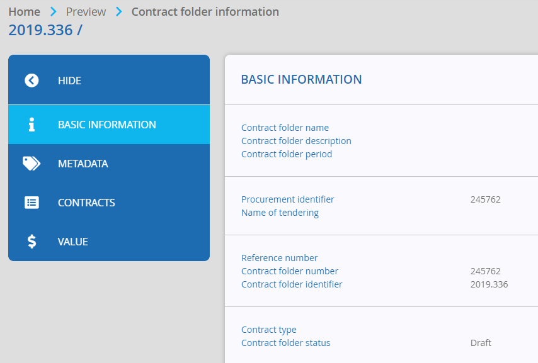Go to the Home breadcrumb link

[x=25, y=12]
